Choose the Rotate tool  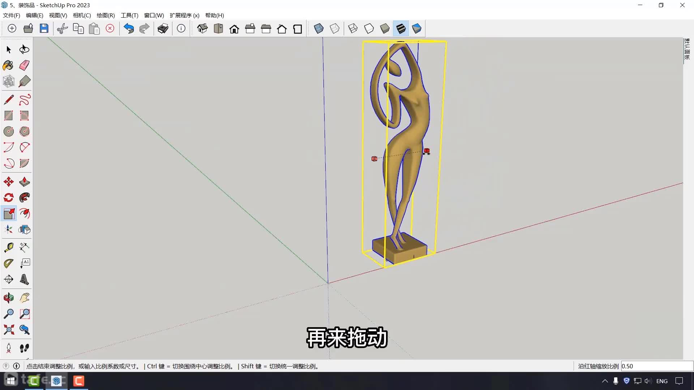tap(9, 198)
